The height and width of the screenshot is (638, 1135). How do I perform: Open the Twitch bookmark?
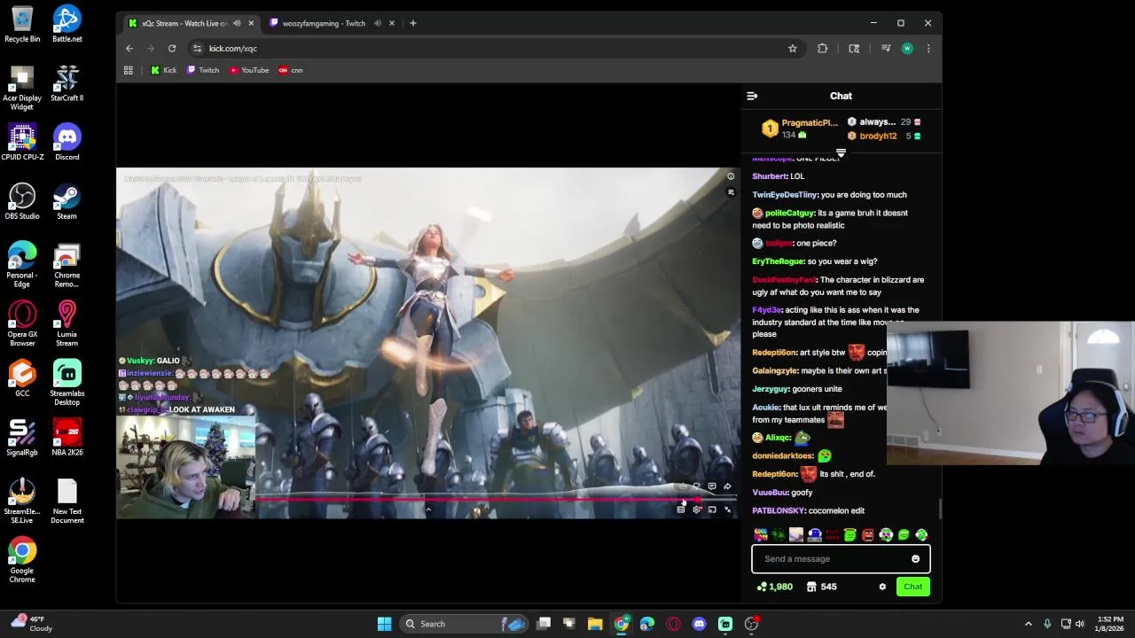pos(203,70)
